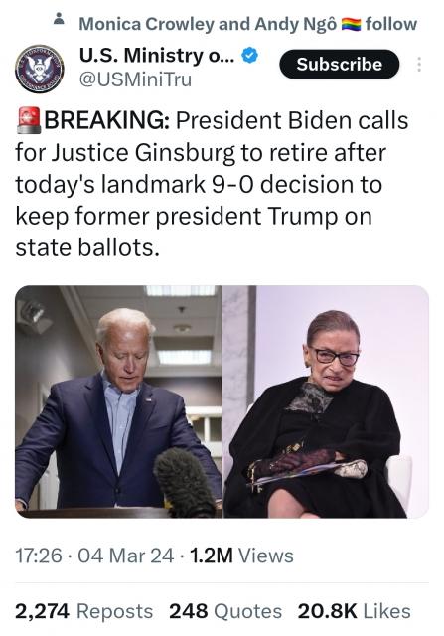The image size is (444, 636).
Task: Open the three-dot more options menu
Action: click(419, 65)
